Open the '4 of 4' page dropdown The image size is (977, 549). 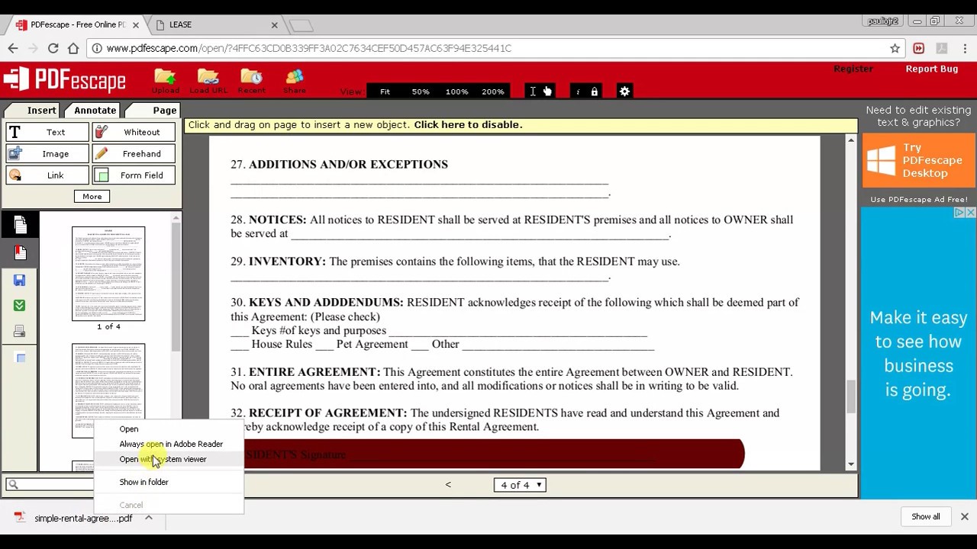pyautogui.click(x=520, y=485)
